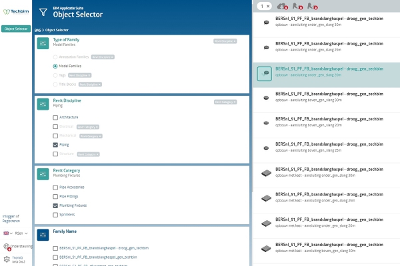Click thumbnail of opbouw aansluiting boven slang 20m
Viewport: 400px width, 266px height.
point(266,123)
